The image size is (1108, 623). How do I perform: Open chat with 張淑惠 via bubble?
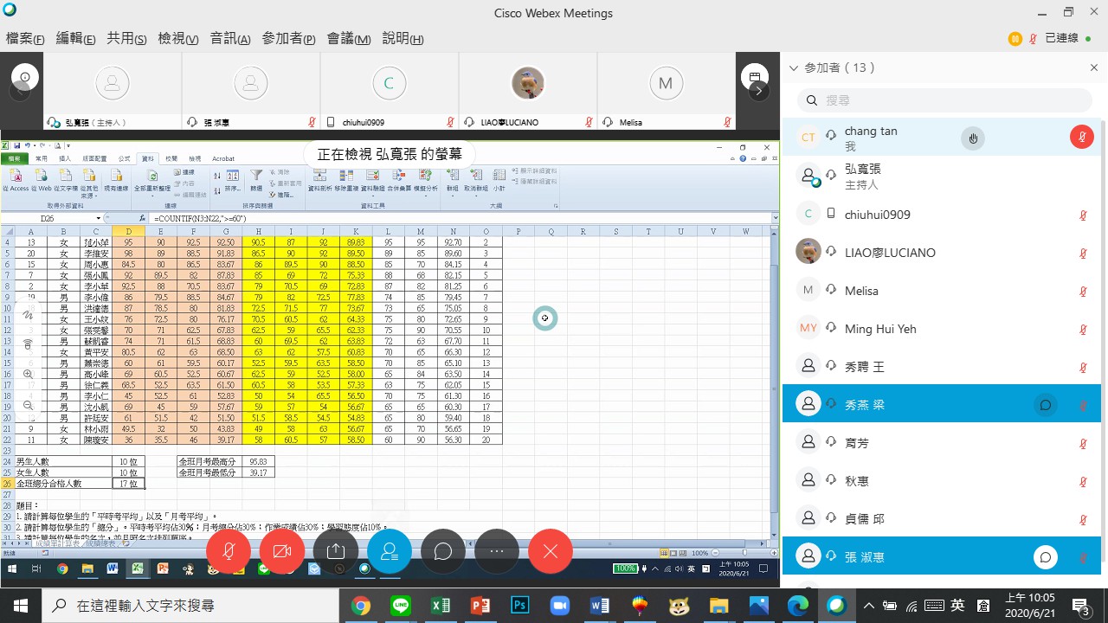tap(1045, 557)
